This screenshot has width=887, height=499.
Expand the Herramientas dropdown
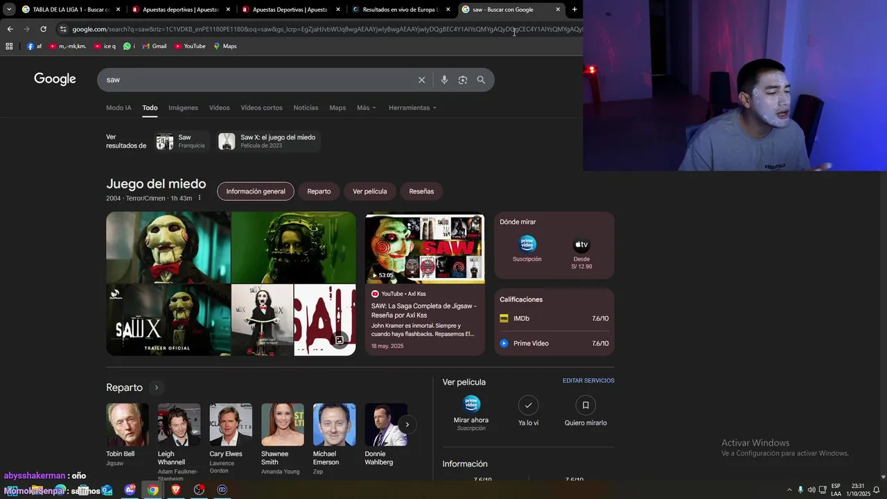[413, 108]
